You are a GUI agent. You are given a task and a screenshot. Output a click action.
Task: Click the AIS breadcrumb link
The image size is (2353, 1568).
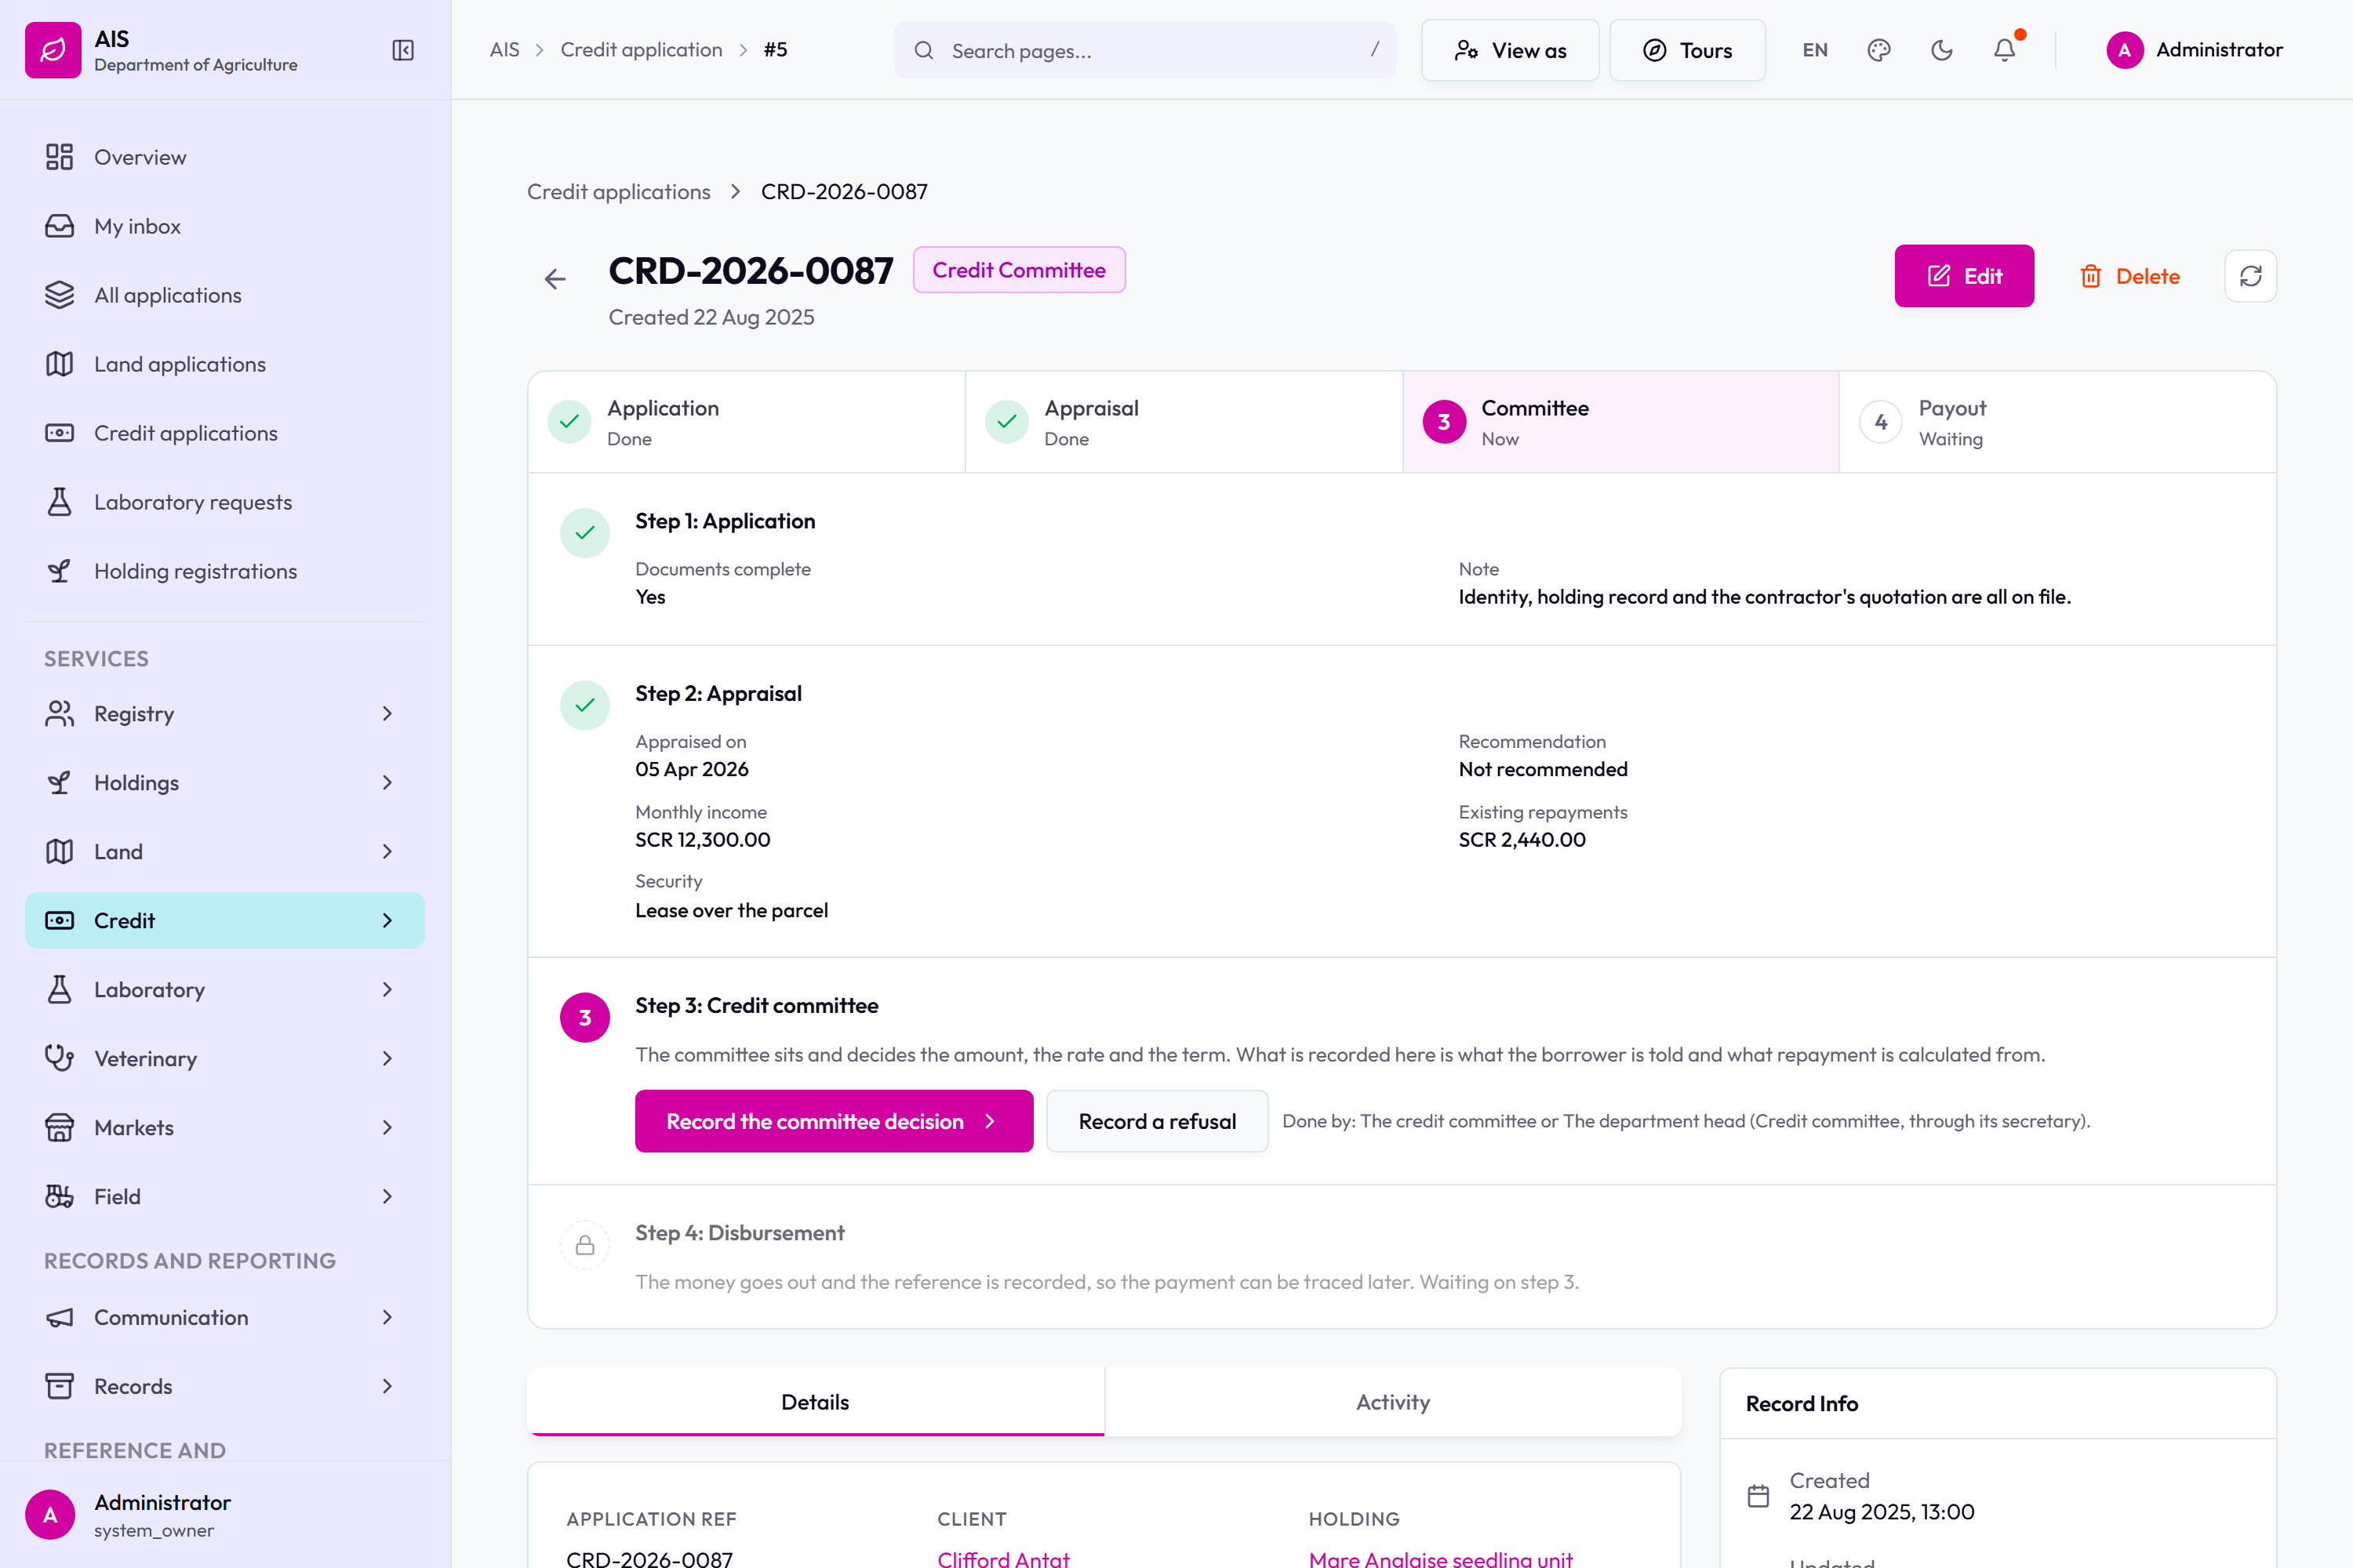(x=504, y=50)
